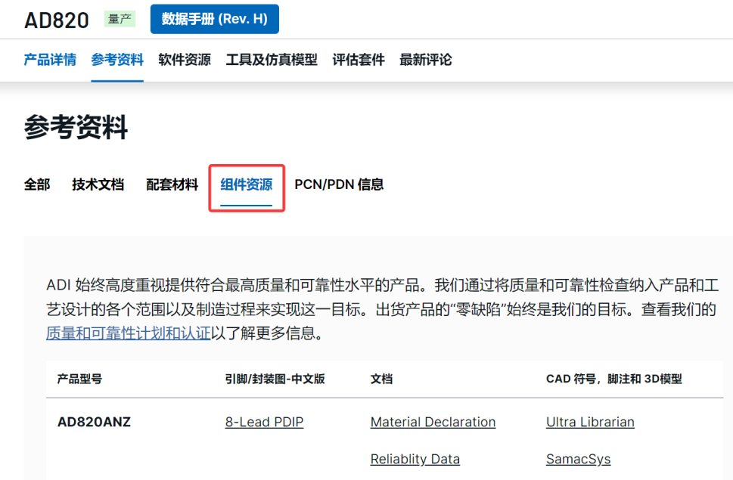Select the 参考资料 navigation tab

117,60
